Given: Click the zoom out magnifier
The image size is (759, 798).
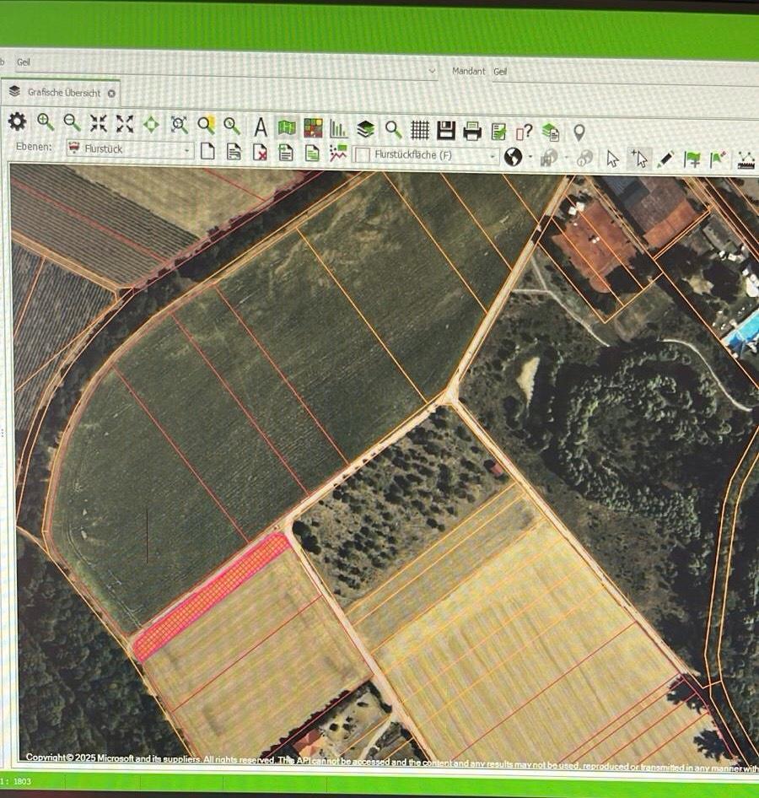Looking at the screenshot, I should point(73,124).
